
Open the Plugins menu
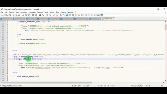click(63, 12)
